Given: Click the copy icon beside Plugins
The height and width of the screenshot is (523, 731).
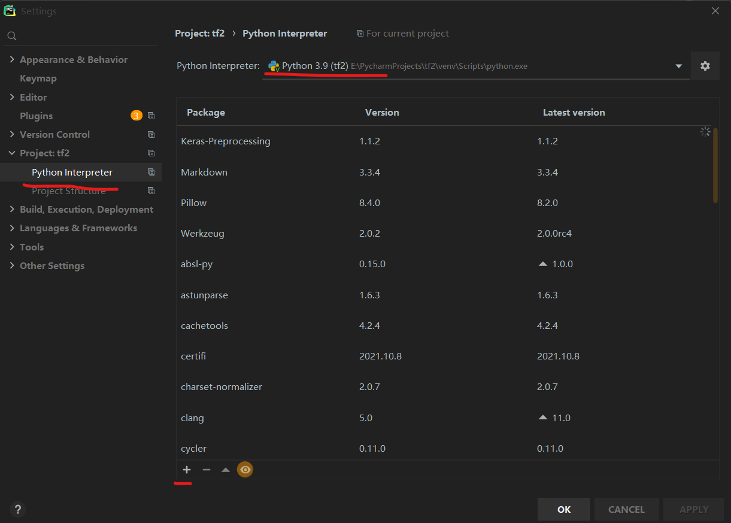Looking at the screenshot, I should (151, 116).
